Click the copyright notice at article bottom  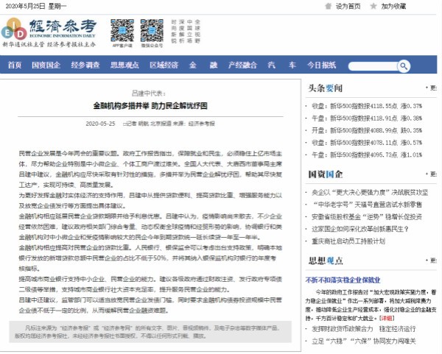[x=150, y=332]
